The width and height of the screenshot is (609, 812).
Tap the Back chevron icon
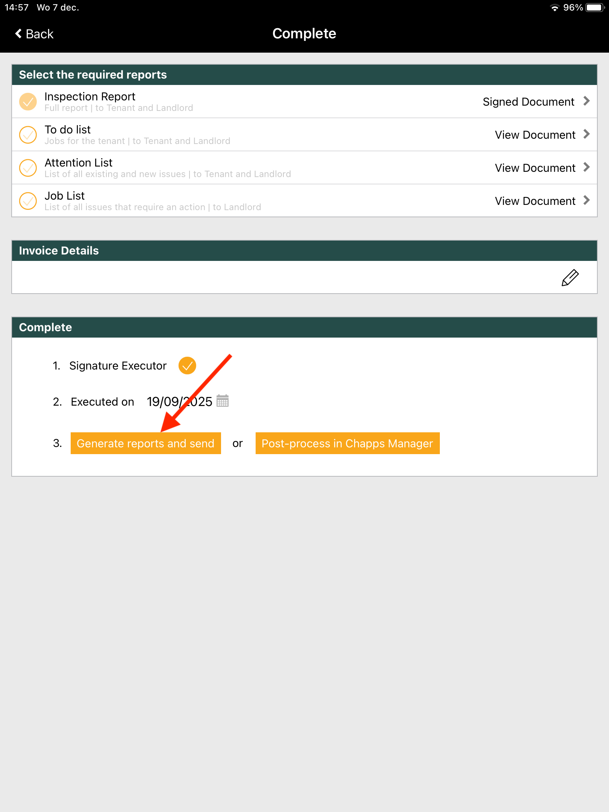(x=18, y=34)
